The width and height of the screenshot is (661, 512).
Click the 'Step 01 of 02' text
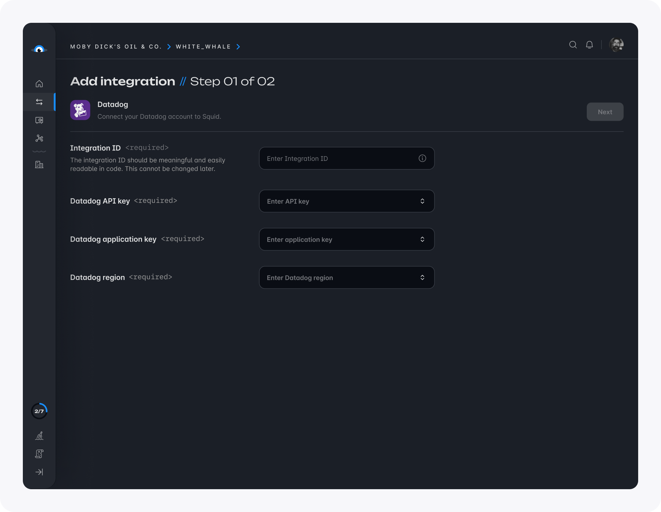point(232,81)
